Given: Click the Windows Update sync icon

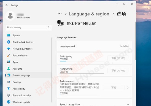Looking at the screenshot, I should [9, 102].
